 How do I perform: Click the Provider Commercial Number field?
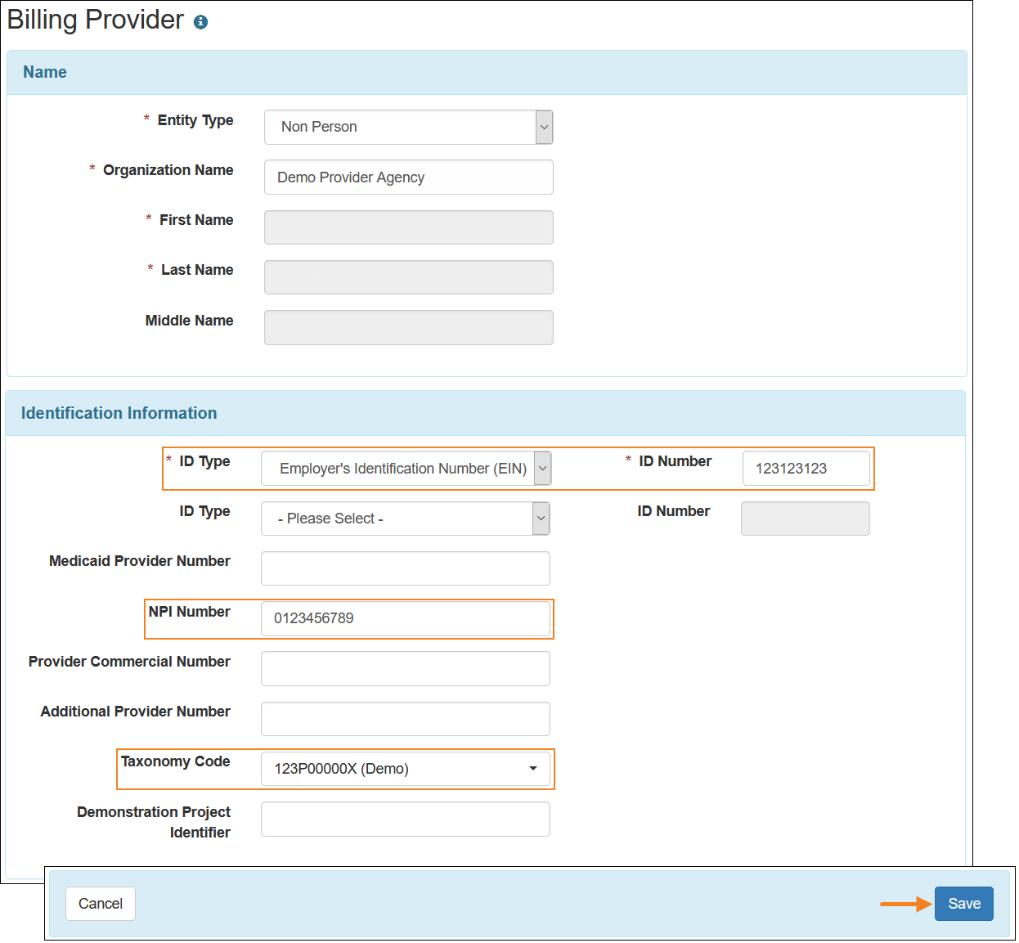(x=405, y=668)
